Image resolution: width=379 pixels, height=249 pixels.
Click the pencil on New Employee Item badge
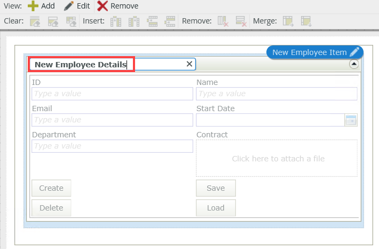pos(354,52)
